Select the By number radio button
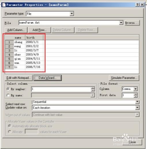The width and height of the screenshot is (147, 149). pos(8,89)
